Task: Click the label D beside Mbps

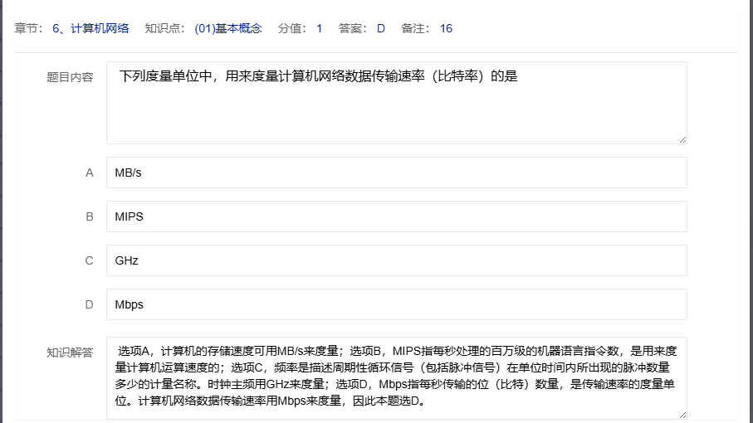Action: point(90,304)
